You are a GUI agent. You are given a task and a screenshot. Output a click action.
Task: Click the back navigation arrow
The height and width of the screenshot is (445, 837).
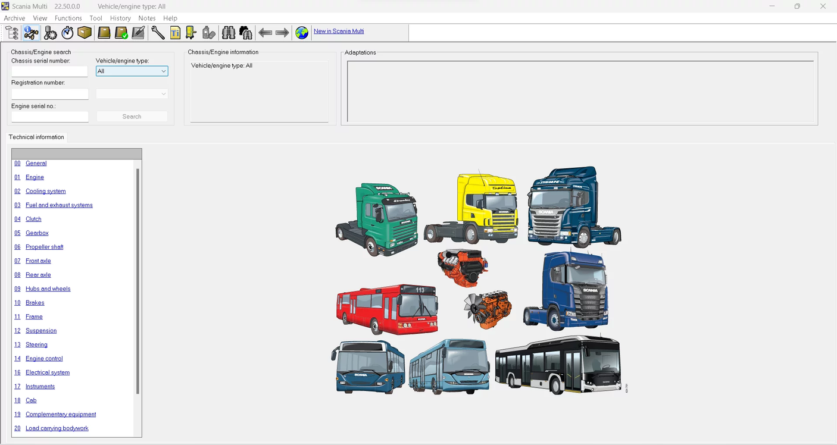click(x=265, y=32)
